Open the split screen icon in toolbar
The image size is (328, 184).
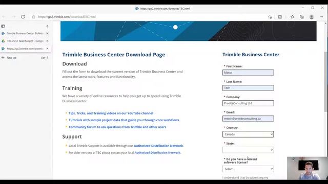pos(280,17)
